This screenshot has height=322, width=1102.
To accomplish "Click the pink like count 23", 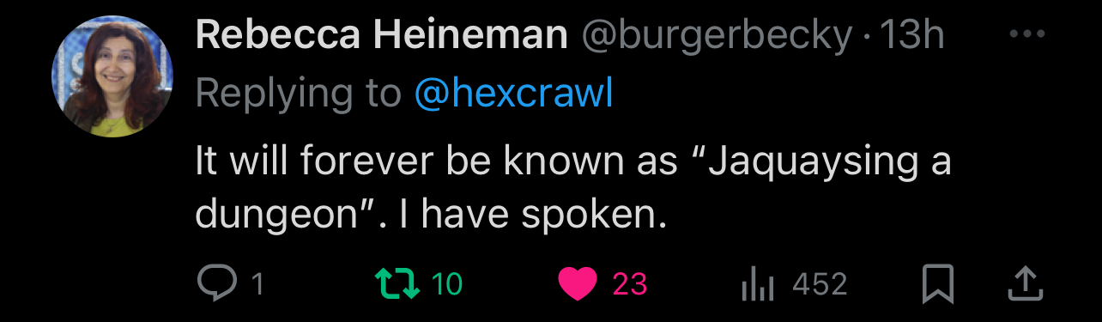I will tap(629, 284).
